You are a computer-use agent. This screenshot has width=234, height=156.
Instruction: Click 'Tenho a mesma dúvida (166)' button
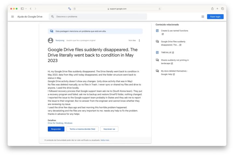coord(82,129)
